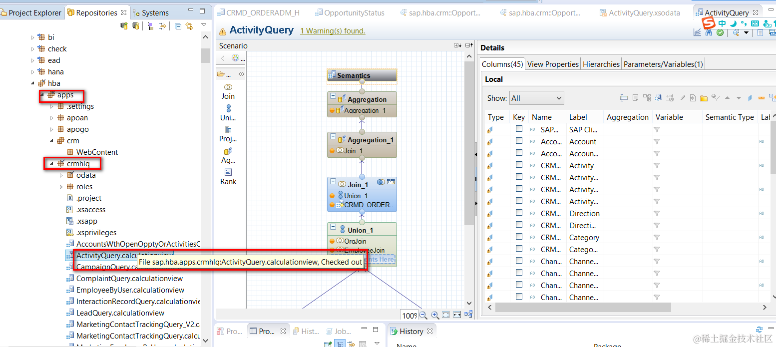Click the fit-to-window icon below the scenario
This screenshot has height=347, width=776.
pyautogui.click(x=445, y=315)
